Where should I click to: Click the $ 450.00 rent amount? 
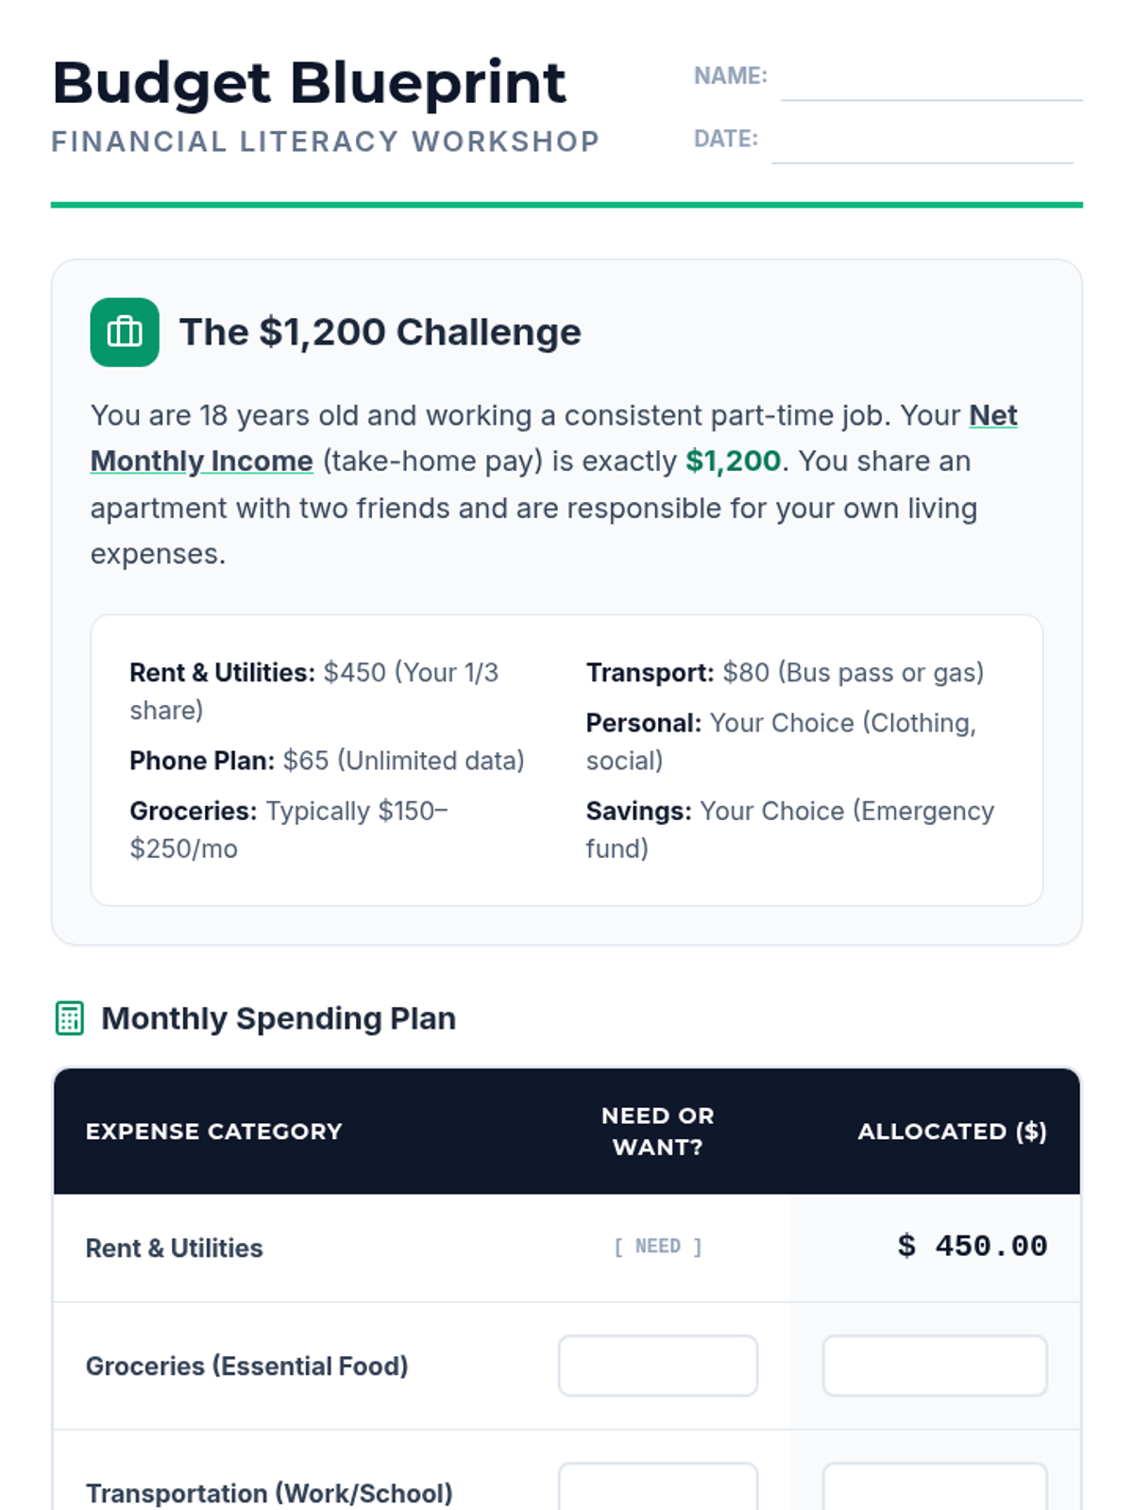[972, 1247]
